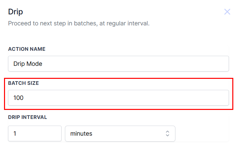Screen dimensions: 239x149
Task: Click the '100' batch size value
Action: (x=19, y=98)
